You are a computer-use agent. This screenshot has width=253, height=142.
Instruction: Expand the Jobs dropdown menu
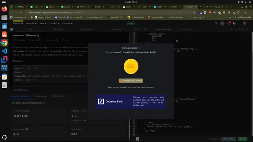(x=43, y=23)
